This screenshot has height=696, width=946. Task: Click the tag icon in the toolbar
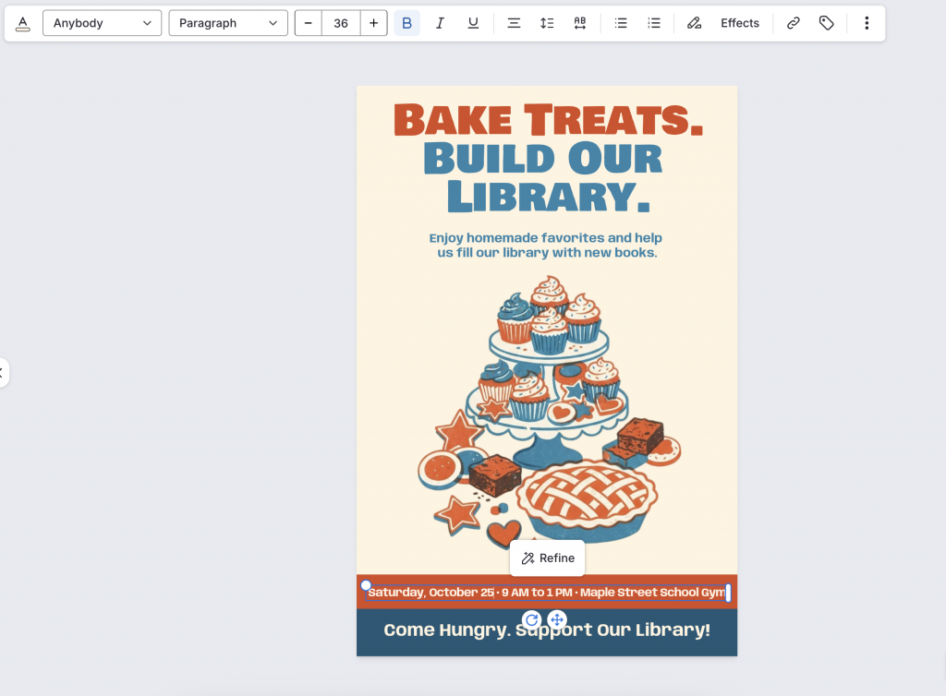pyautogui.click(x=827, y=23)
